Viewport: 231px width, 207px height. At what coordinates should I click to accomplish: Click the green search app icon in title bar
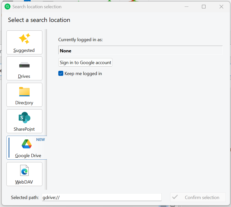[8, 7]
